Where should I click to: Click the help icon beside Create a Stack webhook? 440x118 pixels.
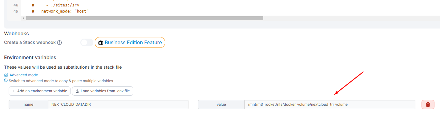tap(59, 43)
